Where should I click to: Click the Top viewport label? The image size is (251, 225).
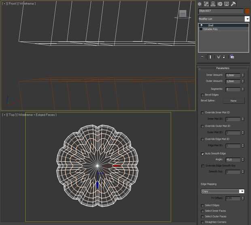pyautogui.click(x=13, y=115)
